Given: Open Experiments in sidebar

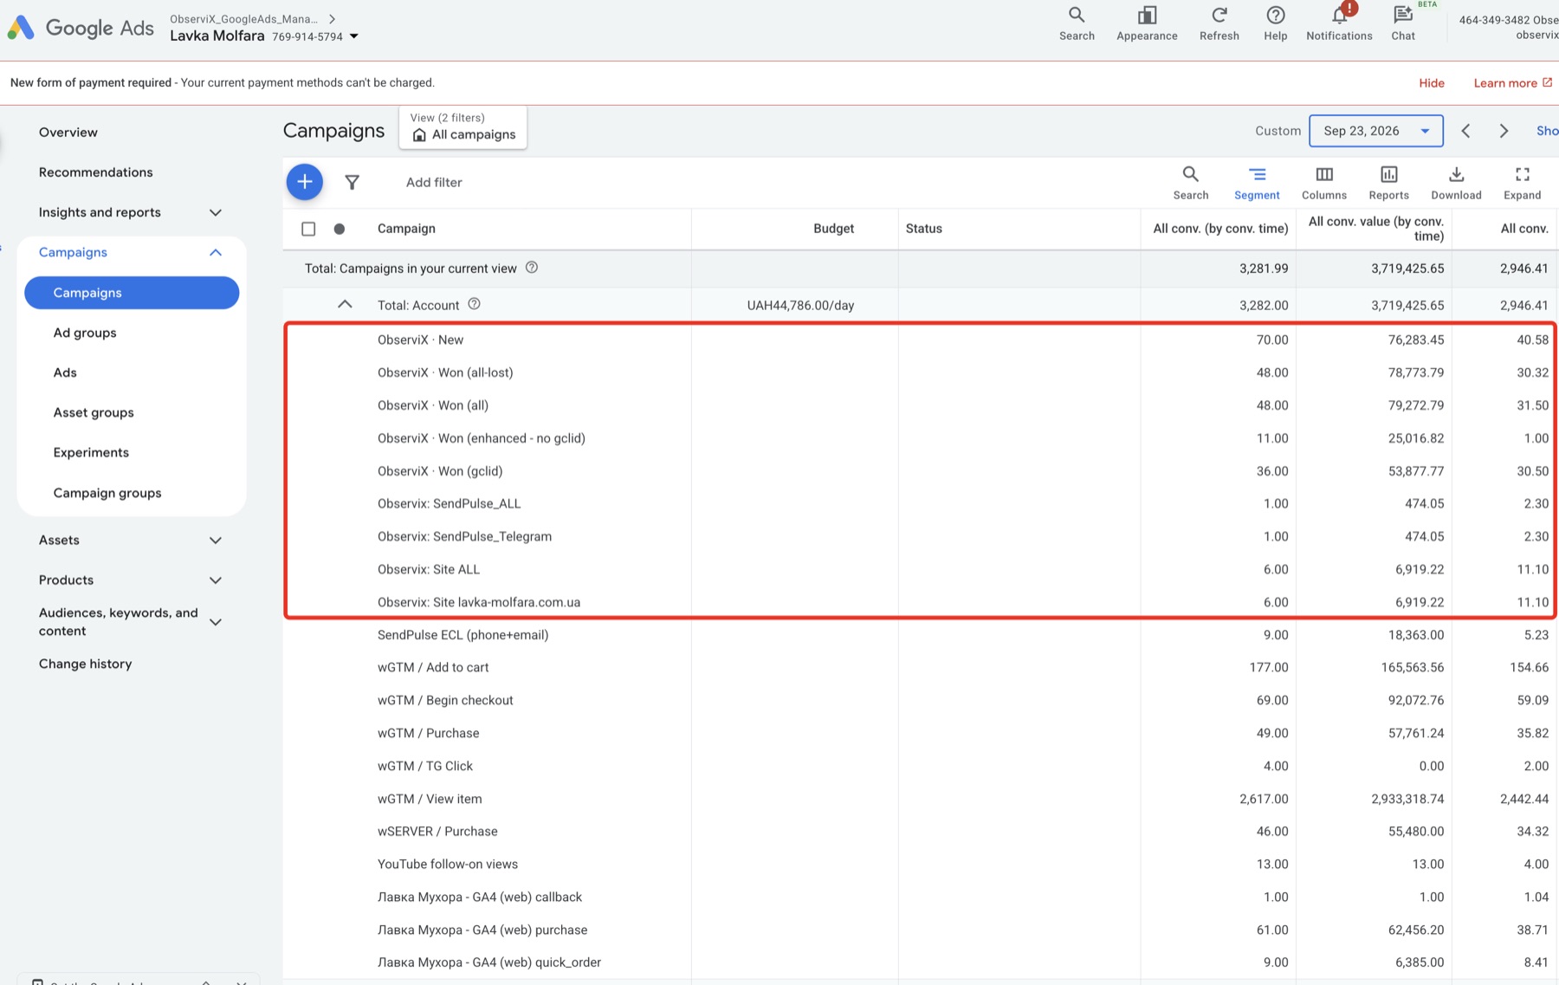Looking at the screenshot, I should tap(91, 452).
